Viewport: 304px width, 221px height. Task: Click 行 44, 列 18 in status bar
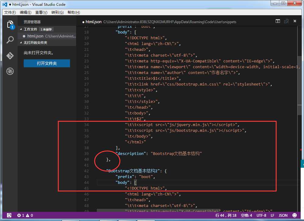click(226, 215)
